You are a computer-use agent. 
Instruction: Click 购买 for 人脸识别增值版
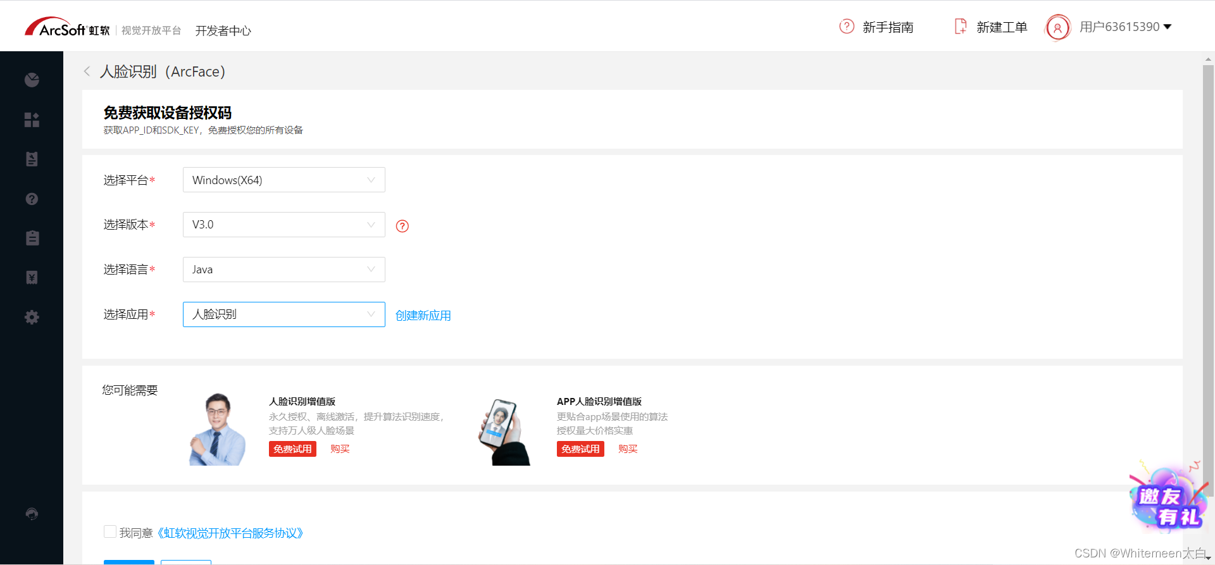point(340,449)
